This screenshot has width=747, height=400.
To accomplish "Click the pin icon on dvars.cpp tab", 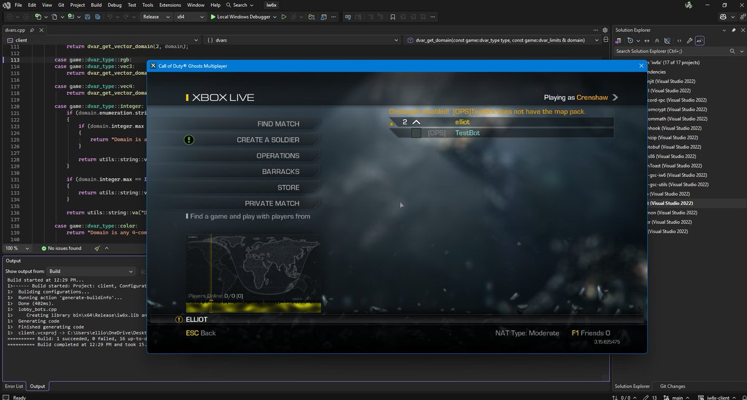I will point(31,29).
